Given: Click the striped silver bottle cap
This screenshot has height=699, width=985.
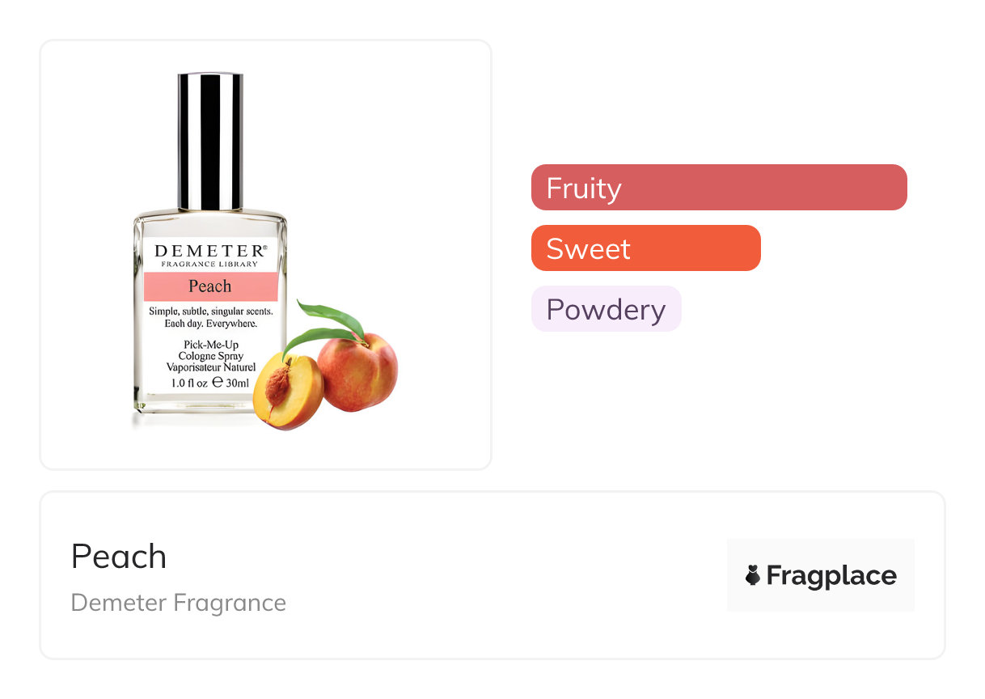Looking at the screenshot, I should tap(210, 142).
